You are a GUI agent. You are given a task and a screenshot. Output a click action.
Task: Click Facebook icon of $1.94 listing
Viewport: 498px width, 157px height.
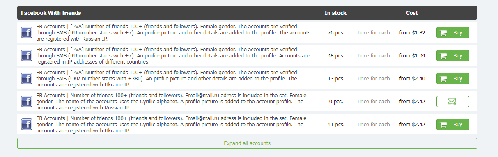[x=27, y=56]
